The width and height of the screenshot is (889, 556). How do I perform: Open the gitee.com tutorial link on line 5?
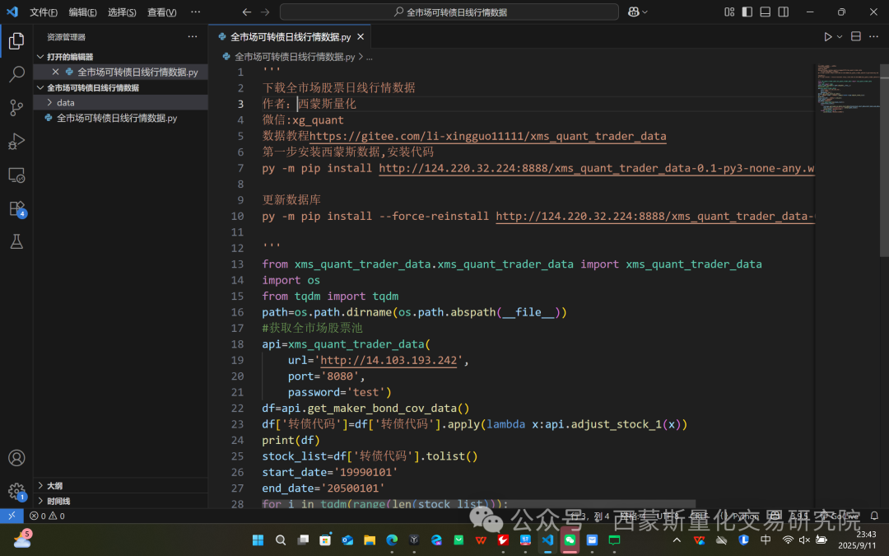487,136
